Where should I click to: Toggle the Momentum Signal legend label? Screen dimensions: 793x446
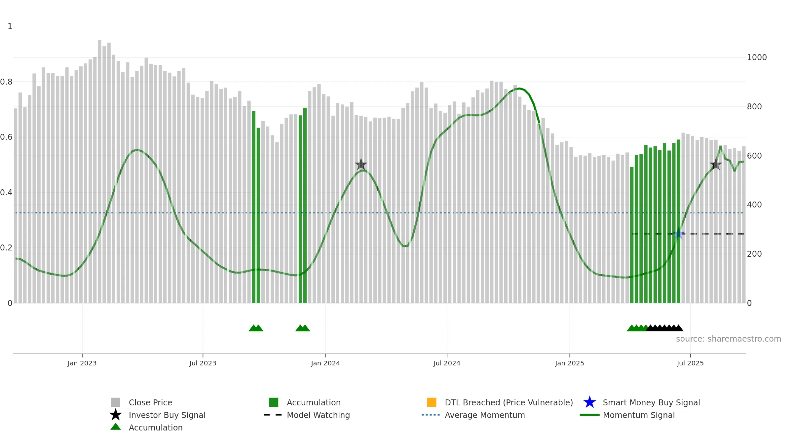(639, 415)
